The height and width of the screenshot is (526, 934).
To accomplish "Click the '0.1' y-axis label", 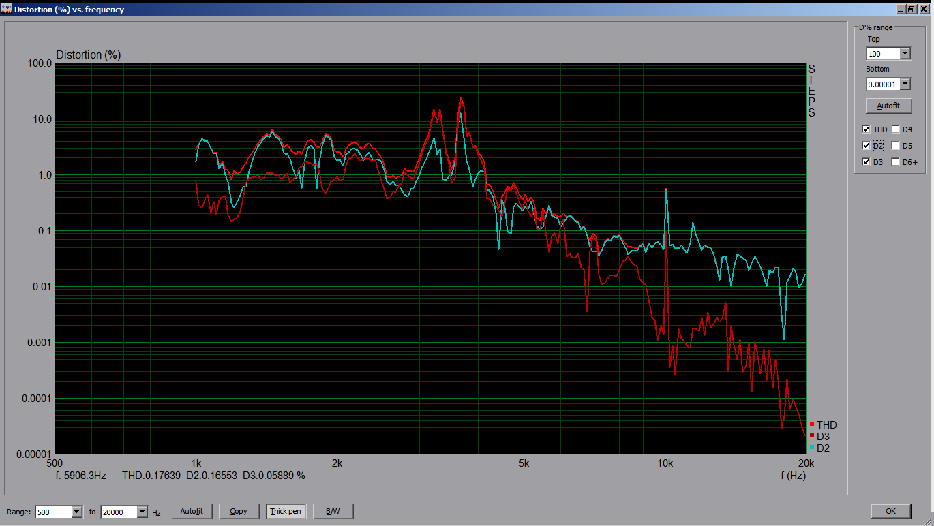I will pos(46,231).
